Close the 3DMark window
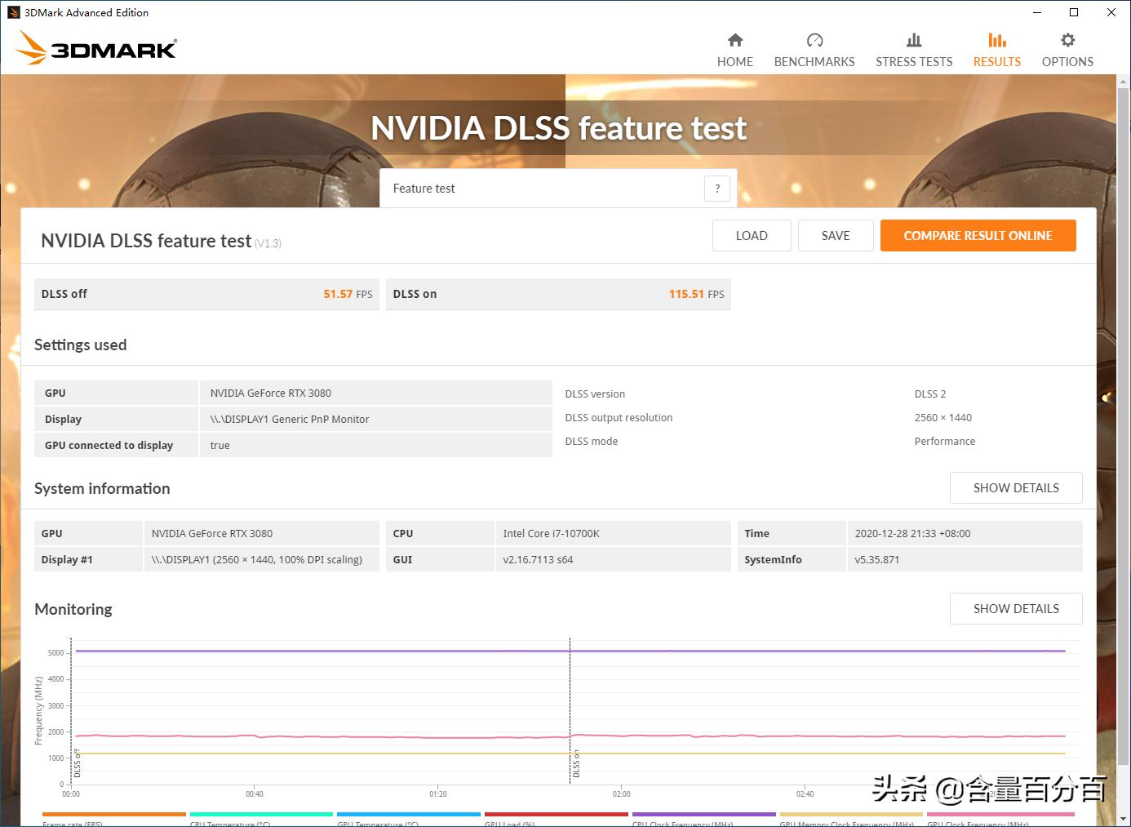 pyautogui.click(x=1111, y=12)
